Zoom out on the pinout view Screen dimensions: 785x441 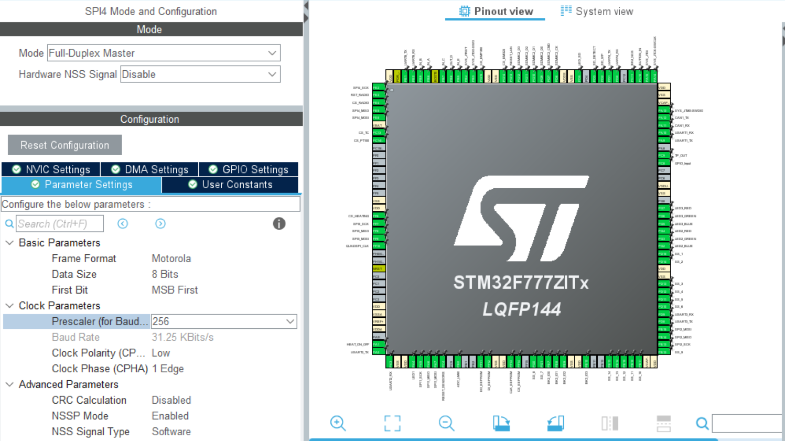pyautogui.click(x=446, y=423)
